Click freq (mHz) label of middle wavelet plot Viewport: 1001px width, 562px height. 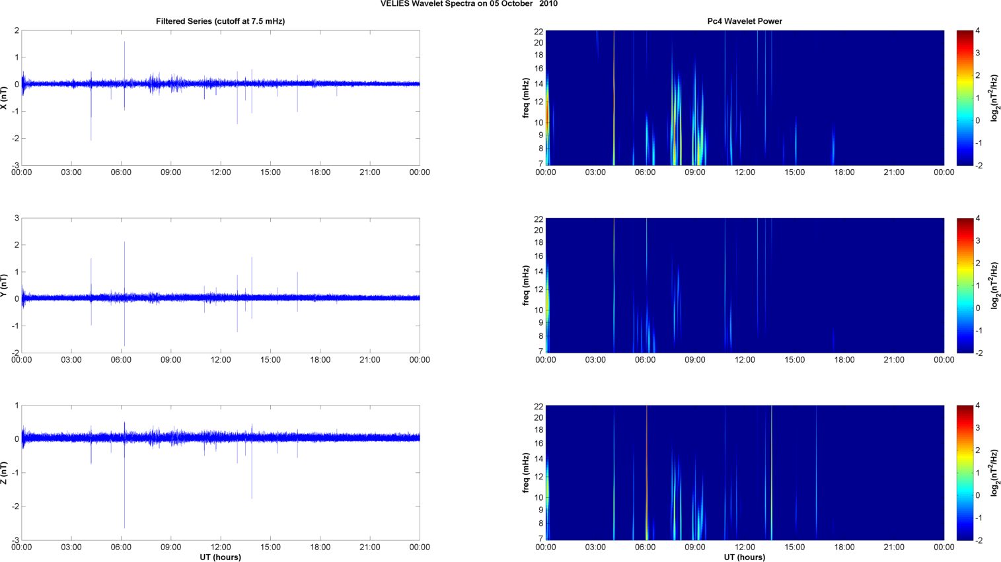(526, 285)
